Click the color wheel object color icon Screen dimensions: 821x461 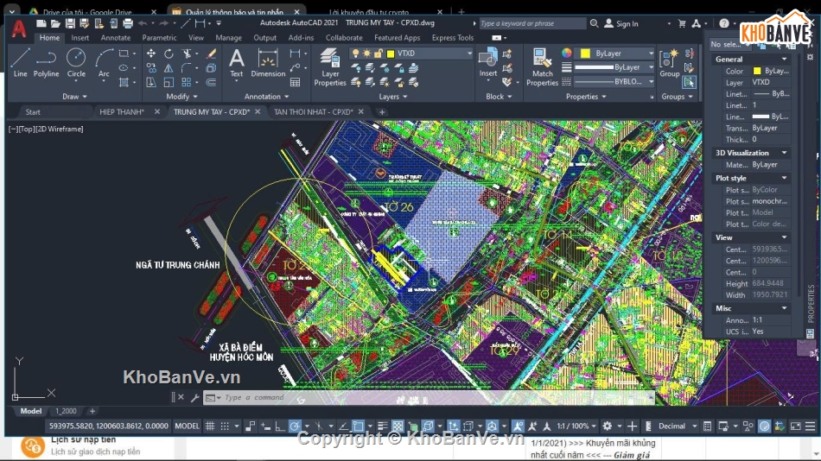coord(567,53)
